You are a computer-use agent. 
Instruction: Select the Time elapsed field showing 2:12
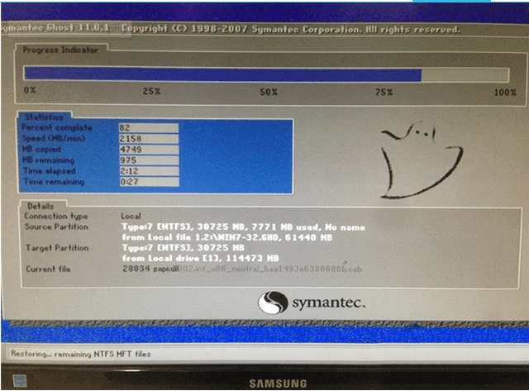pyautogui.click(x=149, y=171)
